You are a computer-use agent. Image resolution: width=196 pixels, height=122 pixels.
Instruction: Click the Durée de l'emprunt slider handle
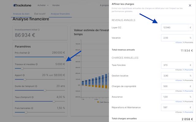coord(45,90)
